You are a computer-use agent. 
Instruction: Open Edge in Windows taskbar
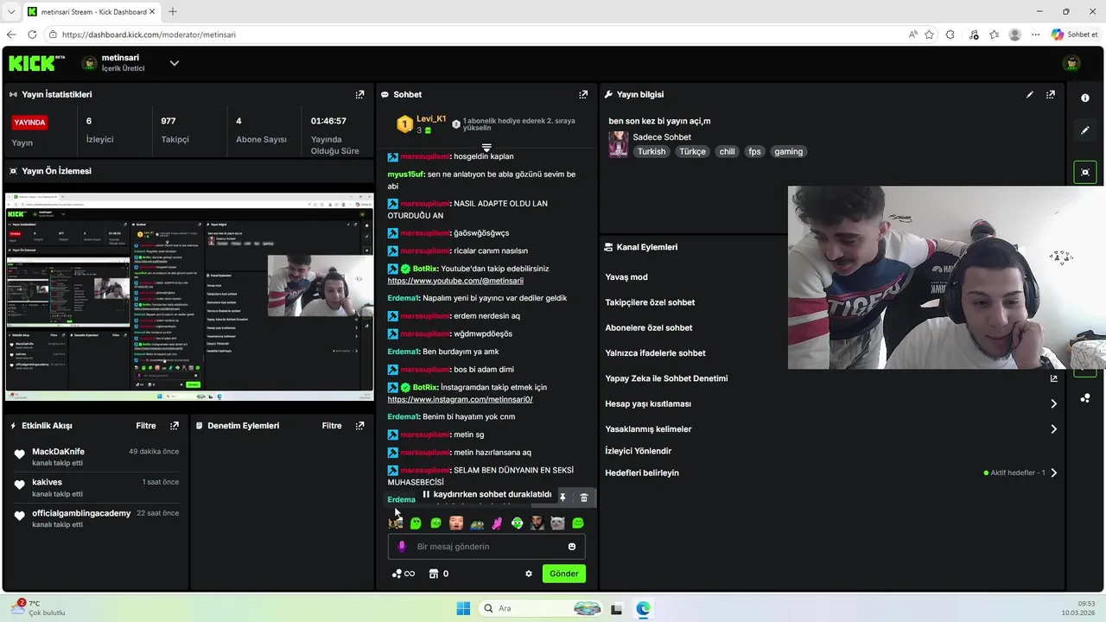point(643,608)
